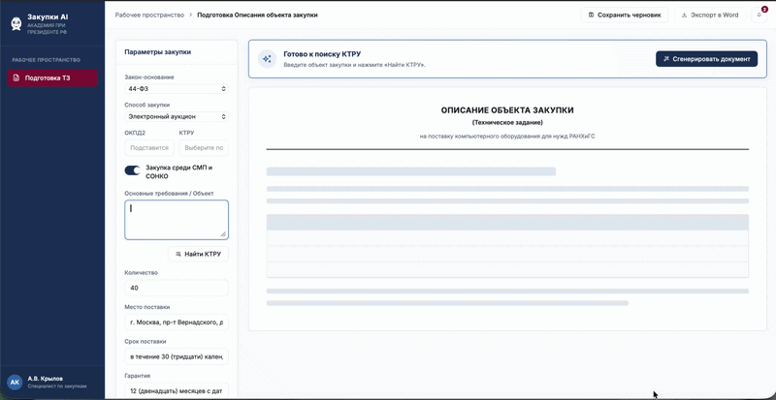Click РАБОЧЕЕ ПРОСТРАНСТВО sidebar section label
776x400 pixels.
pos(47,60)
